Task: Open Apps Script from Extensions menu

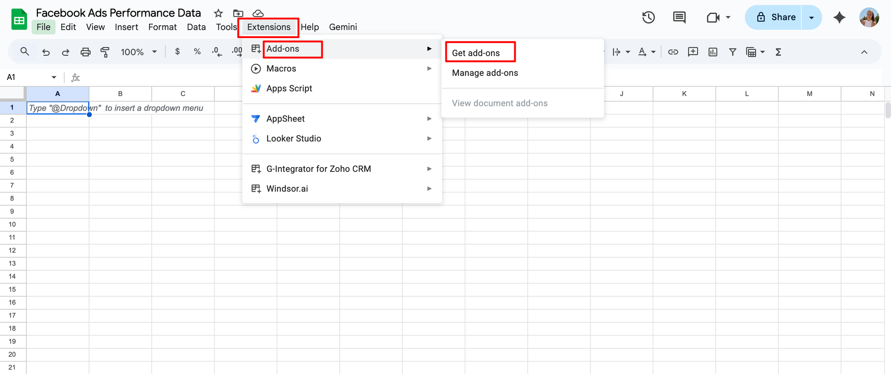Action: tap(342, 88)
